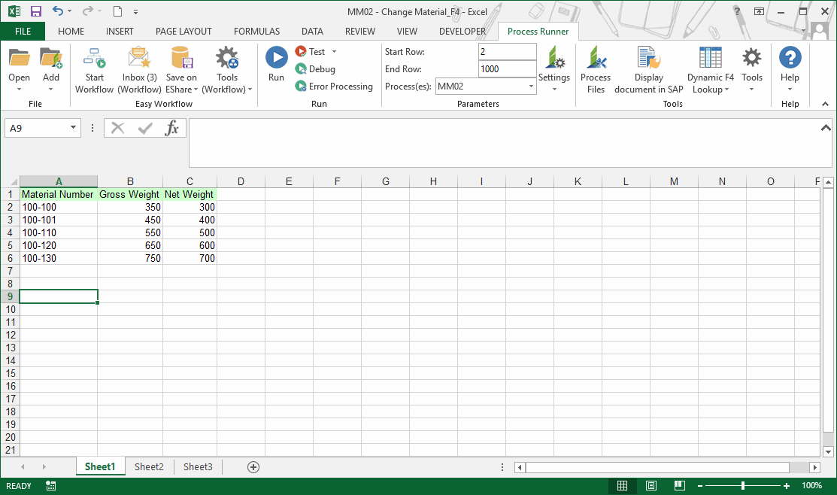This screenshot has height=495, width=837.
Task: Switch to Sheet2 worksheet tab
Action: tap(149, 467)
